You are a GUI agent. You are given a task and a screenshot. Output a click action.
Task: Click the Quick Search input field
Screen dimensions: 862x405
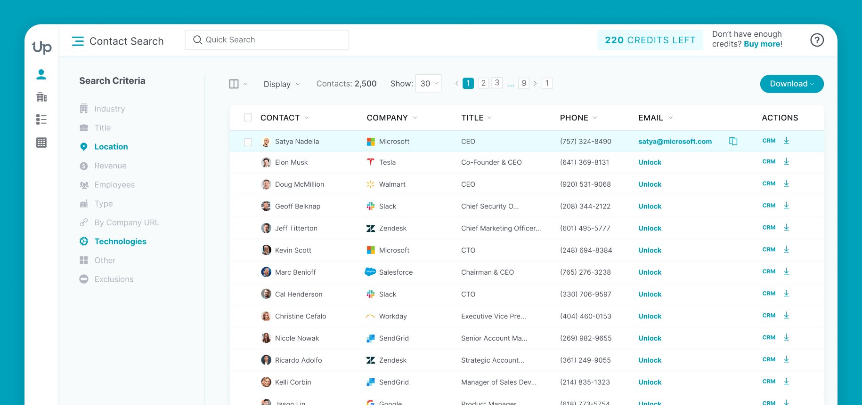pos(267,40)
